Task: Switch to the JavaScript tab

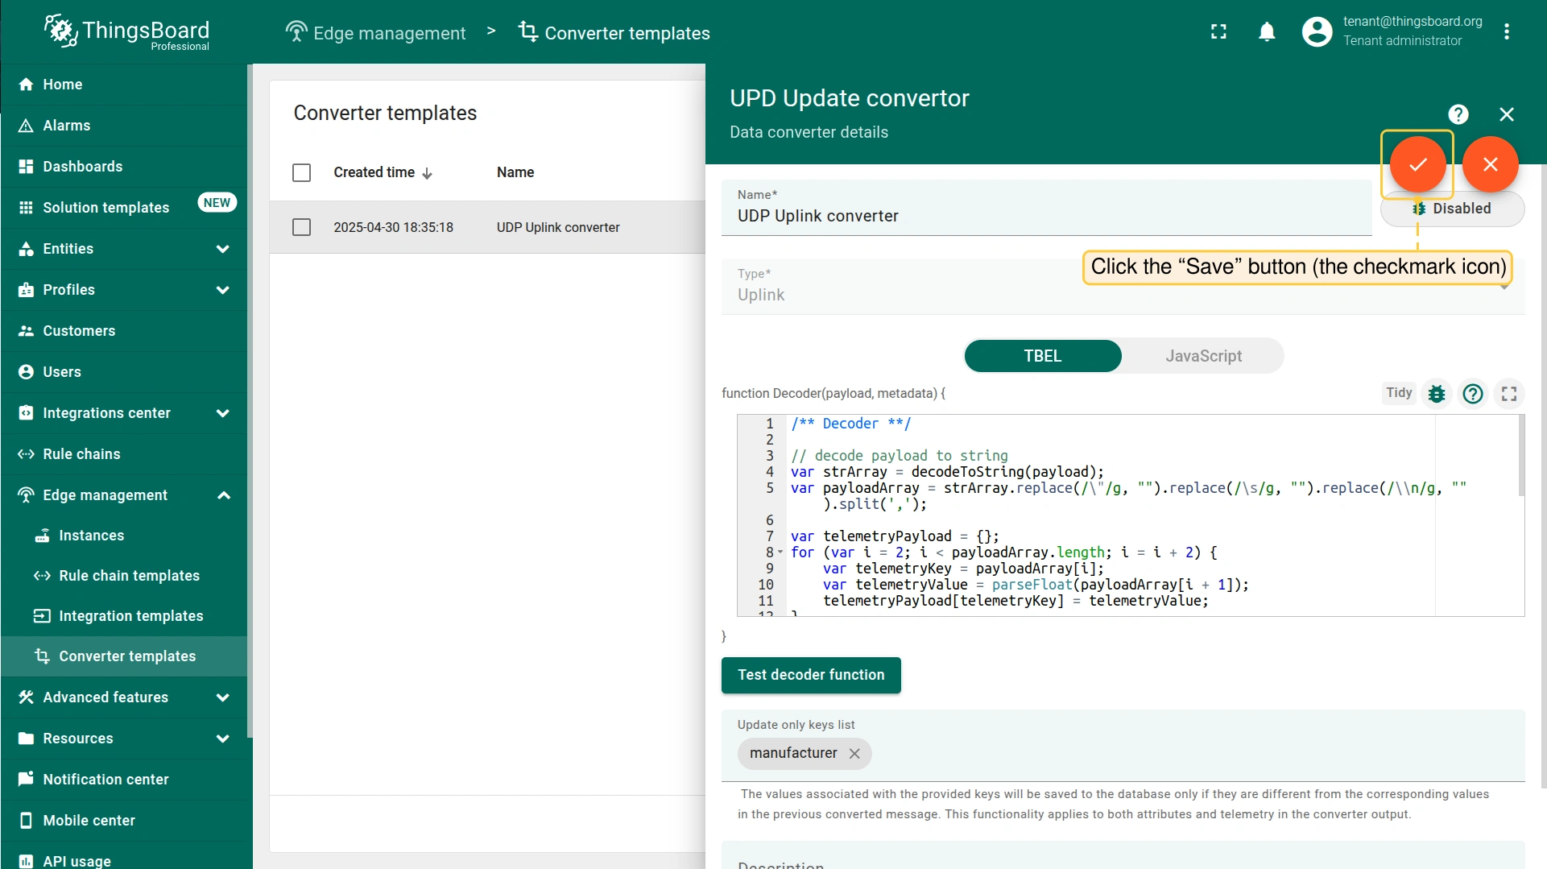Action: click(x=1203, y=356)
